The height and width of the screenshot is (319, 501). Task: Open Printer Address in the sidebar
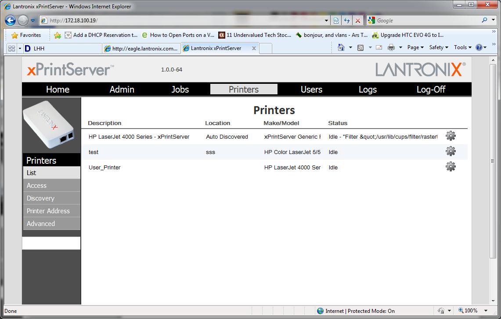click(x=48, y=211)
